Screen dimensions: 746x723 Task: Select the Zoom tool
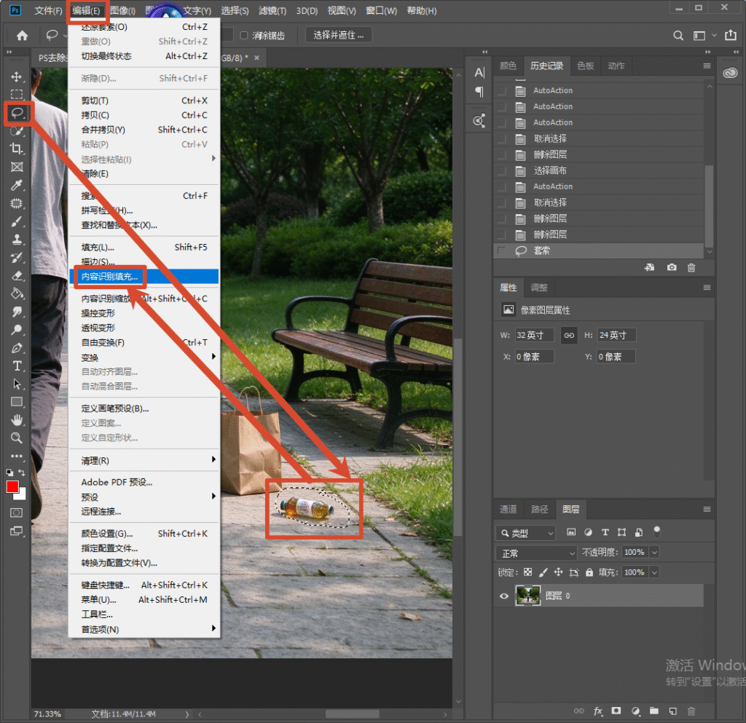click(17, 438)
